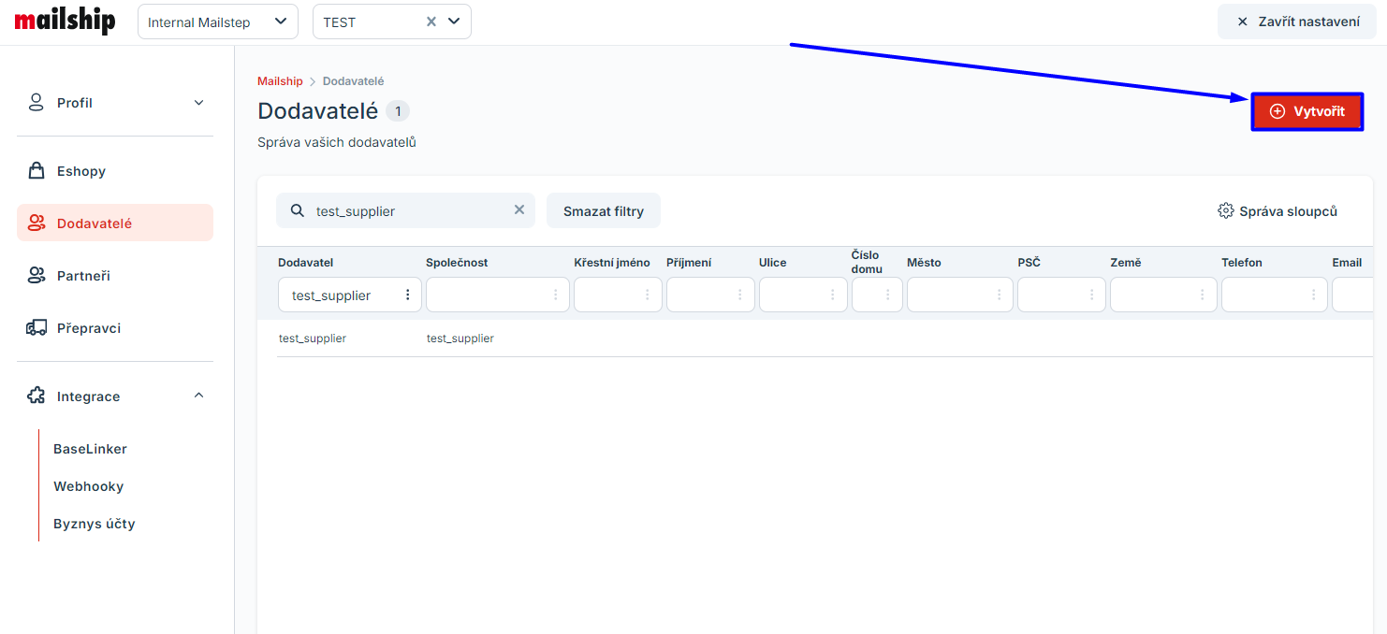
Task: Open filter options for Dodavatel column
Action: 407,295
